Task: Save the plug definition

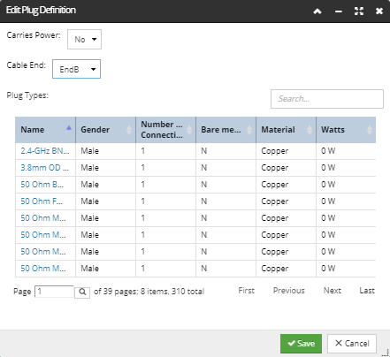Action: (301, 344)
